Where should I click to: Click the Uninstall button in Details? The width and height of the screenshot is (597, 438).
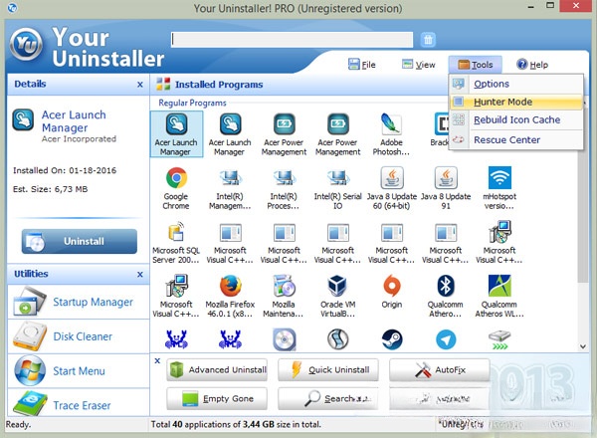(80, 241)
